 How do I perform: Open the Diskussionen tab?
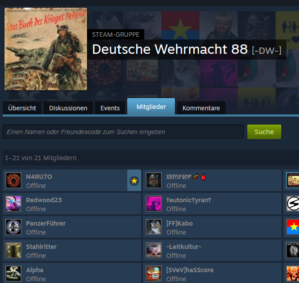68,108
